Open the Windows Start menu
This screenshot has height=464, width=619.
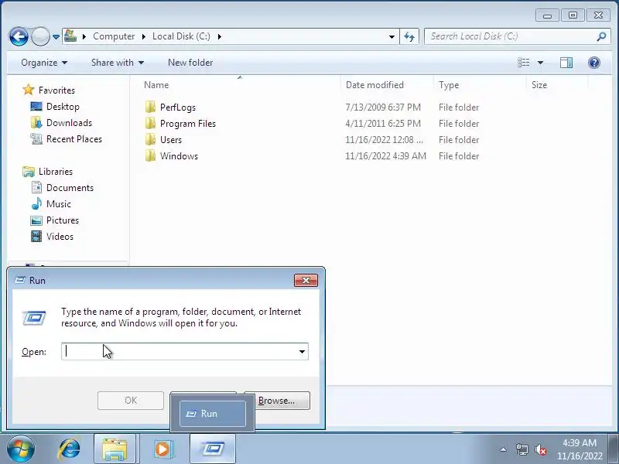click(21, 449)
